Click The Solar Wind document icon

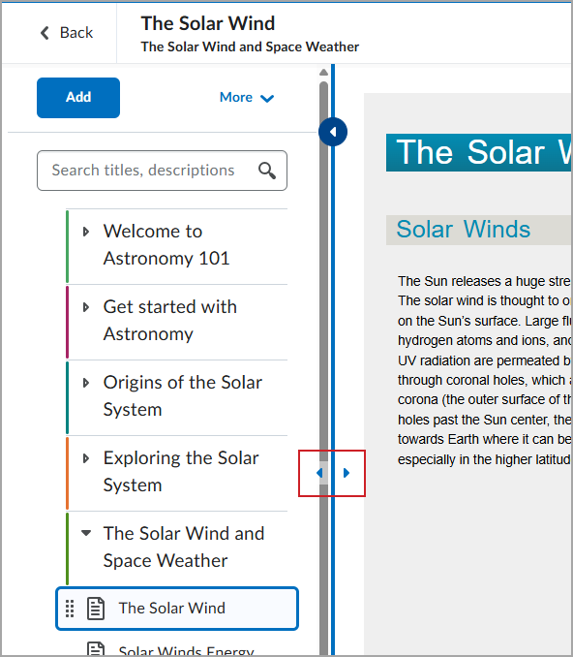pyautogui.click(x=96, y=609)
